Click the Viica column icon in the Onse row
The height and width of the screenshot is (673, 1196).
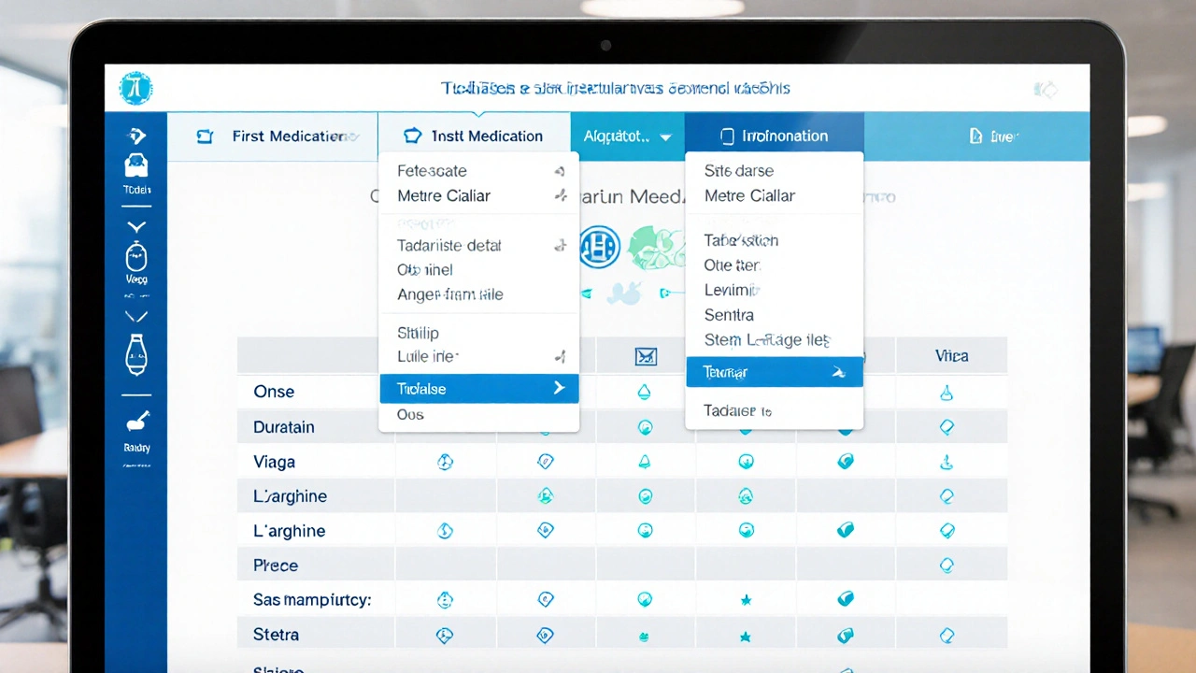click(x=946, y=393)
